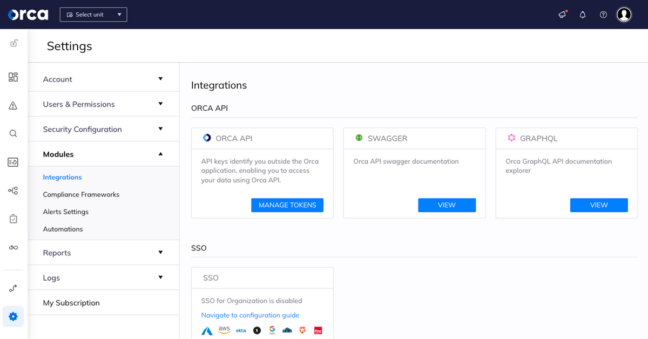Expand the Logs section

click(x=103, y=277)
